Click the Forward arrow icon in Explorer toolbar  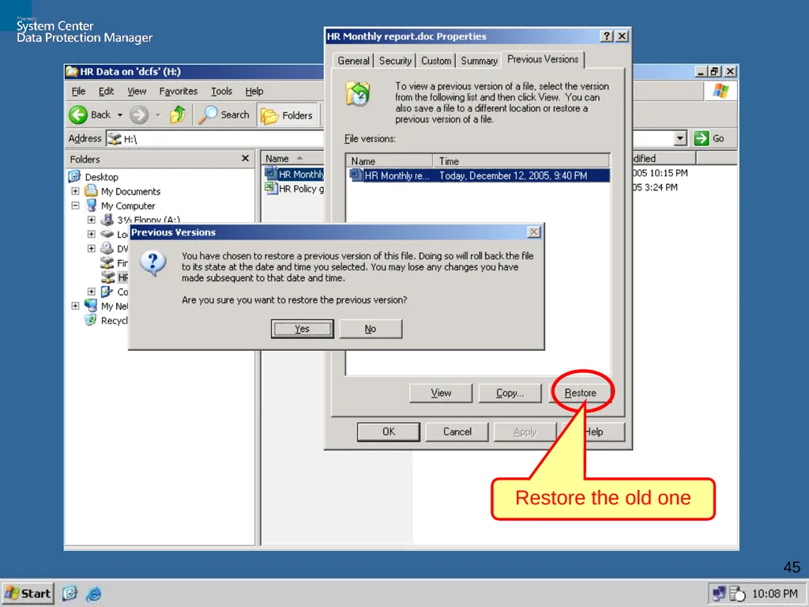[x=139, y=115]
